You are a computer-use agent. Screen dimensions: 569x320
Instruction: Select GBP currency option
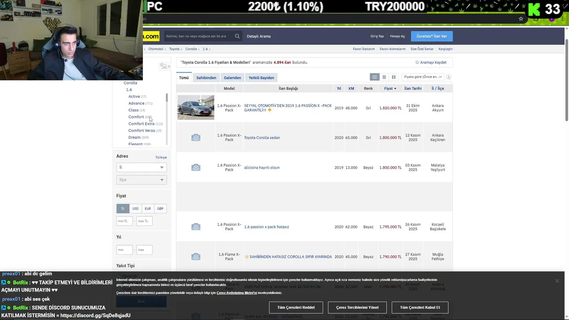pos(160,208)
